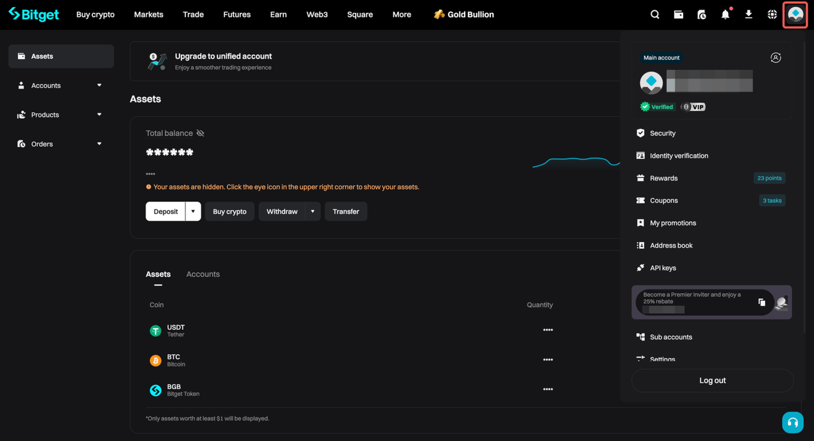
Task: Open Sub accounts in account menu
Action: tap(711, 337)
